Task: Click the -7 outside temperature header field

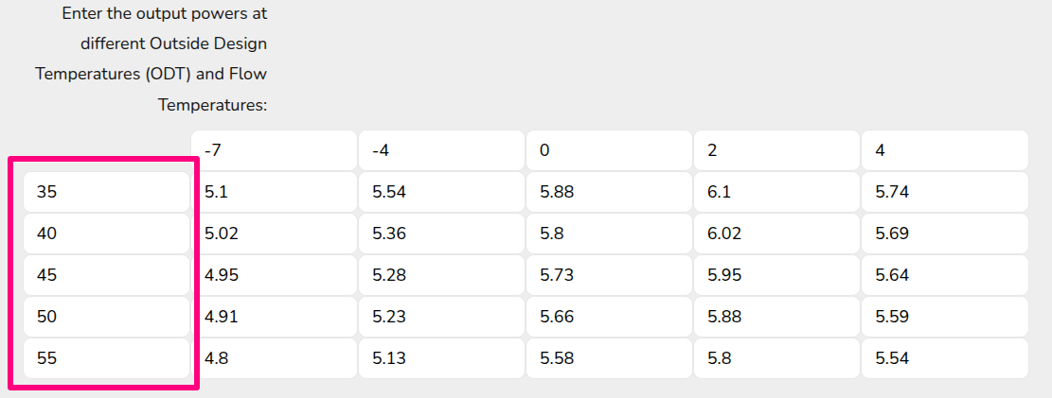Action: point(274,150)
